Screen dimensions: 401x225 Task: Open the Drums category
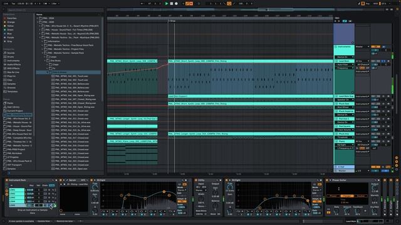(11, 57)
